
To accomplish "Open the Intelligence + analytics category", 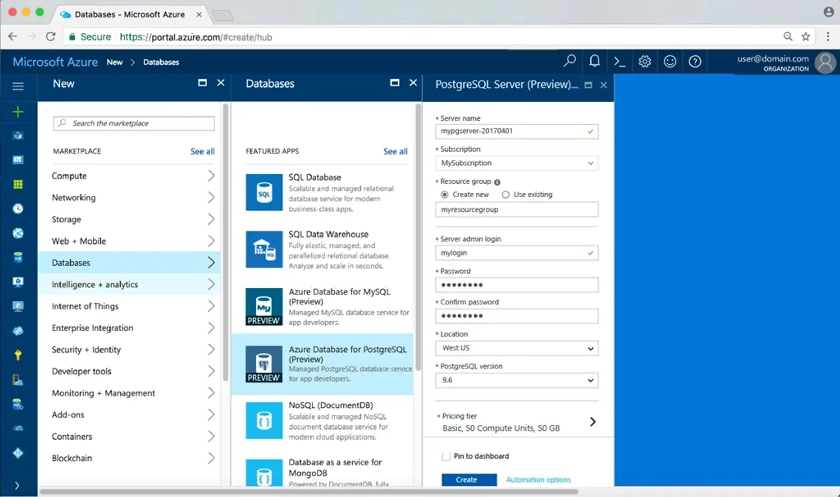I will pos(131,285).
